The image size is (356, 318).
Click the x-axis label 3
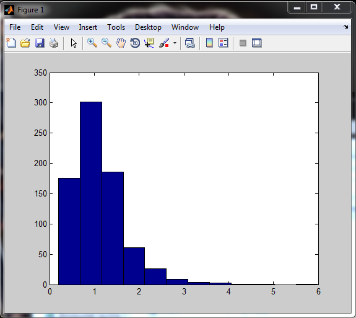[184, 291]
